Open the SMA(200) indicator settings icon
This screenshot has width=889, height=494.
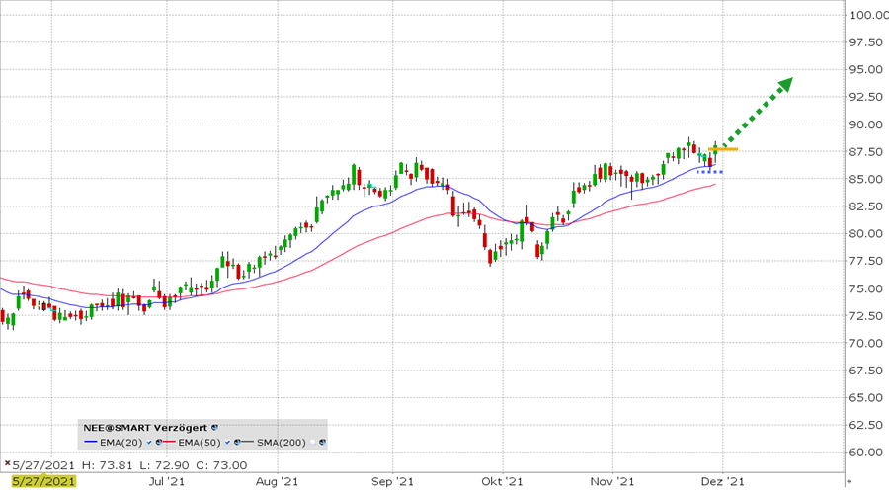click(x=322, y=442)
